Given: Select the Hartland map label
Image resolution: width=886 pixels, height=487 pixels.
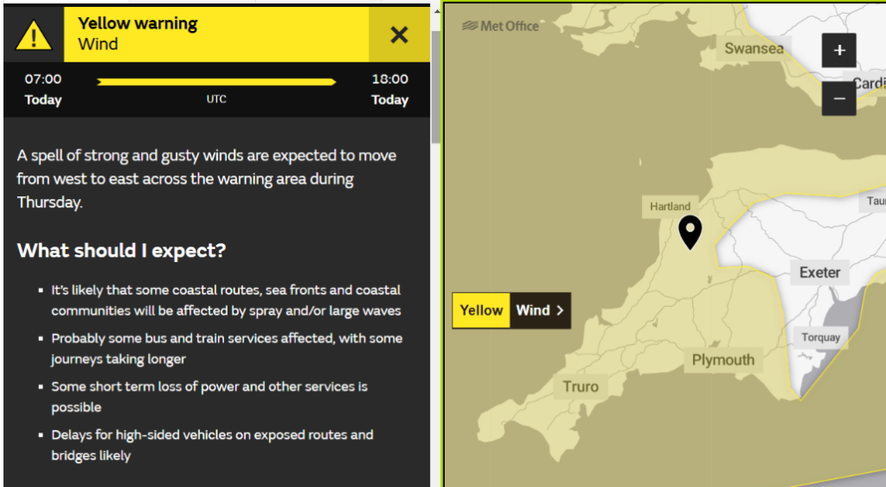Looking at the screenshot, I should click(671, 206).
